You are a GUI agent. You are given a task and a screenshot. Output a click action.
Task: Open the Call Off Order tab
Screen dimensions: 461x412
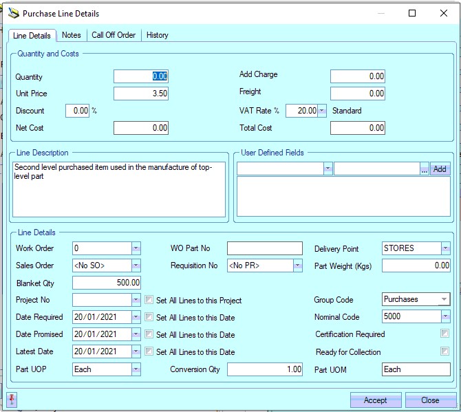point(114,35)
